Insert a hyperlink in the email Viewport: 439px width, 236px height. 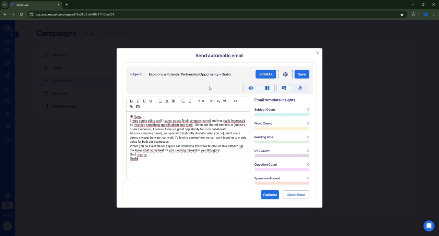click(131, 107)
